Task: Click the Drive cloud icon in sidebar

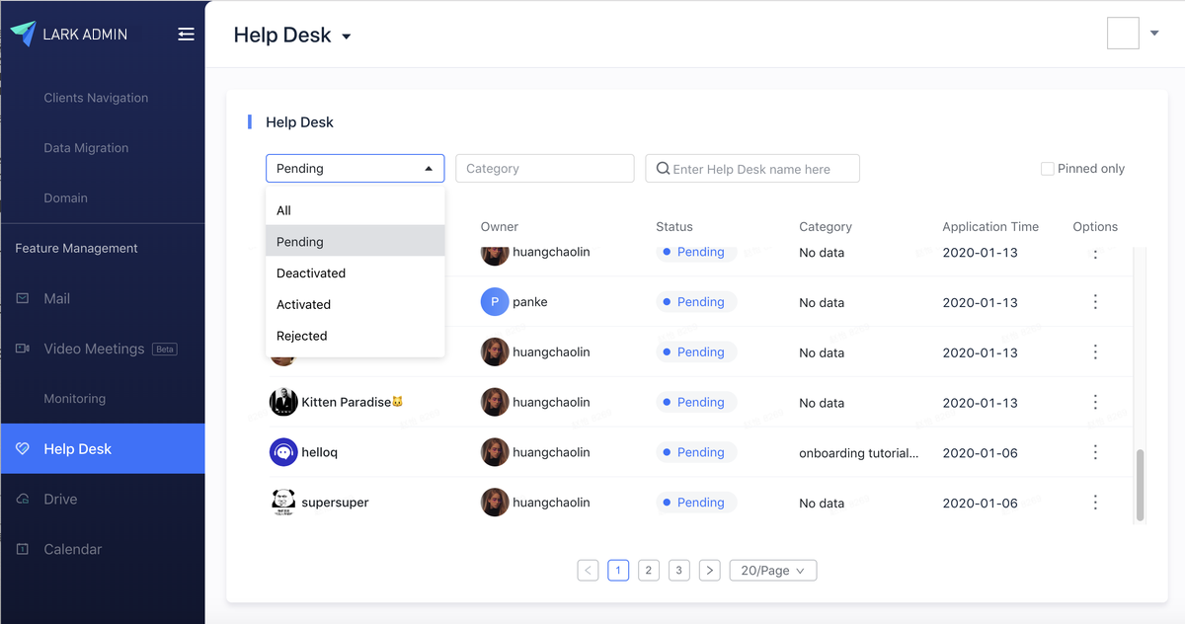Action: [x=23, y=500]
